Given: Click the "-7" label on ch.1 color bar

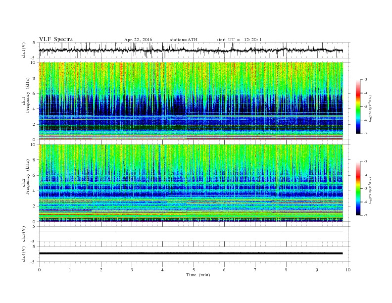Looking at the screenshot, I should click(365, 134).
